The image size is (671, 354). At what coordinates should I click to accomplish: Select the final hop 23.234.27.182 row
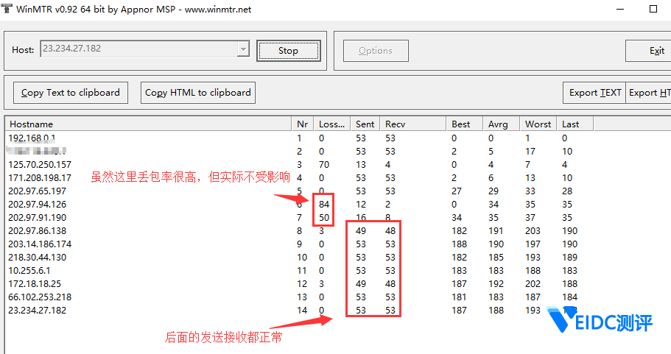(300, 311)
